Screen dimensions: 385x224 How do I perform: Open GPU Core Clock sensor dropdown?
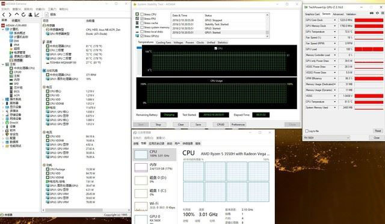pos(334,20)
